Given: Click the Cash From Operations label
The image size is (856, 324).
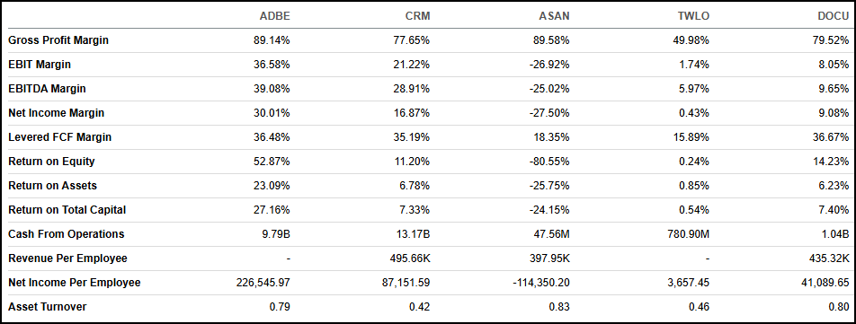Looking at the screenshot, I should (66, 234).
